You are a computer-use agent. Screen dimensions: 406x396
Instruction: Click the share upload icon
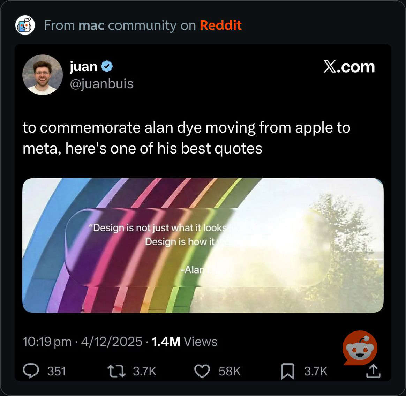[373, 371]
